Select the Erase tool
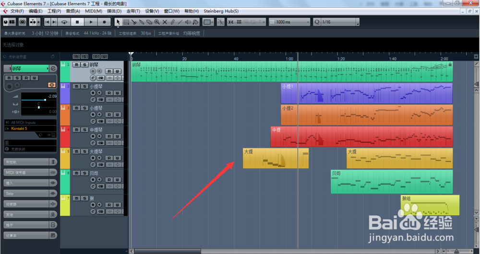This screenshot has height=254, width=480. (149, 22)
